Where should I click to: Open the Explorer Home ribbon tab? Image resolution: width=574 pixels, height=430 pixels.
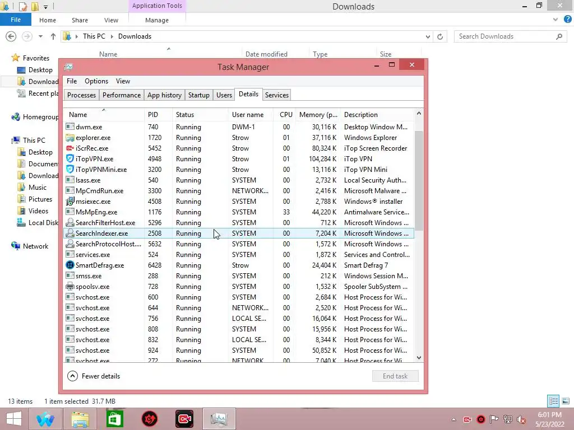[48, 20]
